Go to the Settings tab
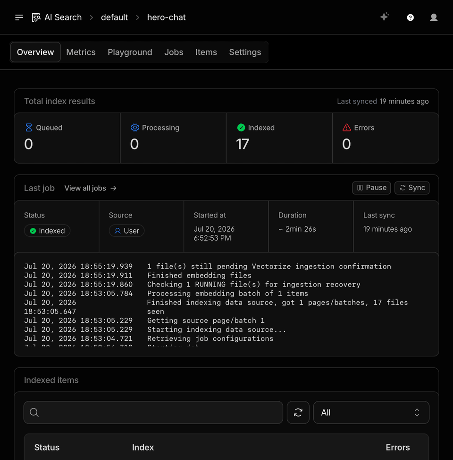Viewport: 453px width, 460px height. pos(245,52)
